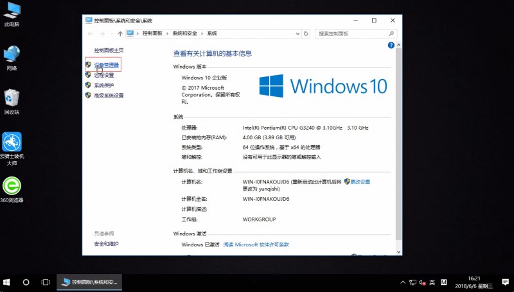Click the shield icon beside 高级系统设置
Screen dimensions: 514x292
pyautogui.click(x=88, y=95)
